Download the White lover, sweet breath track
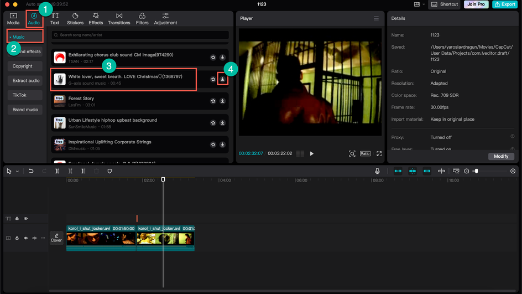This screenshot has height=294, width=522. pos(223,79)
